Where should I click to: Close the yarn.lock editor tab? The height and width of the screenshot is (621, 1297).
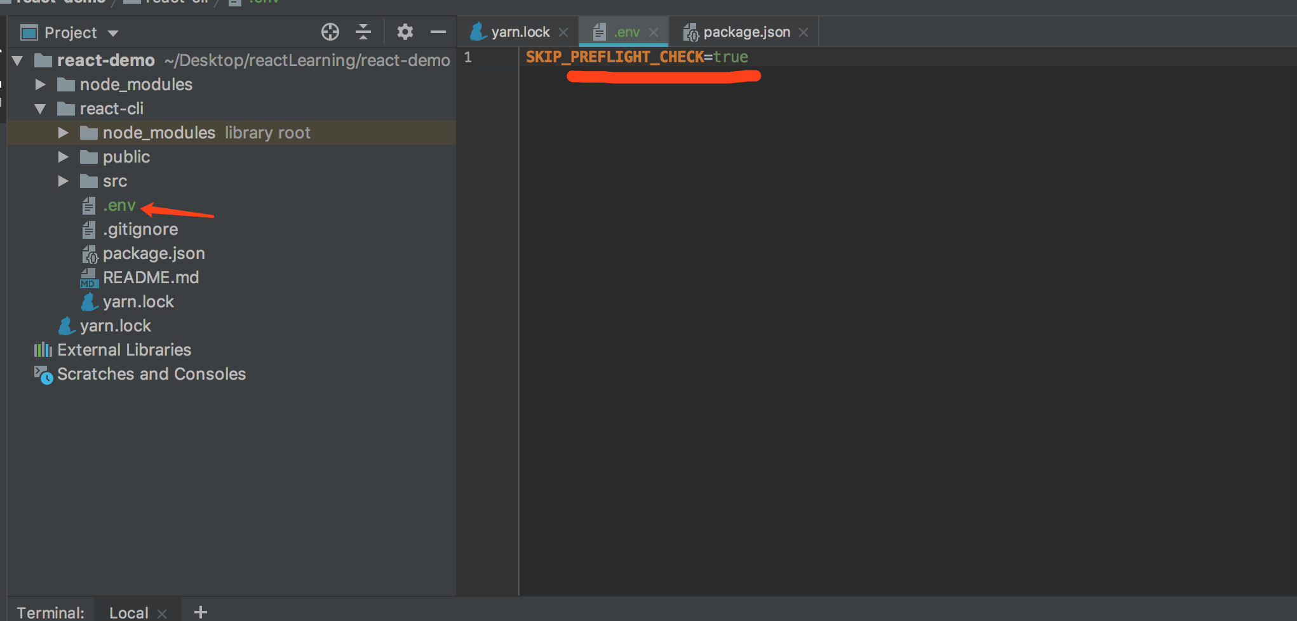click(563, 32)
